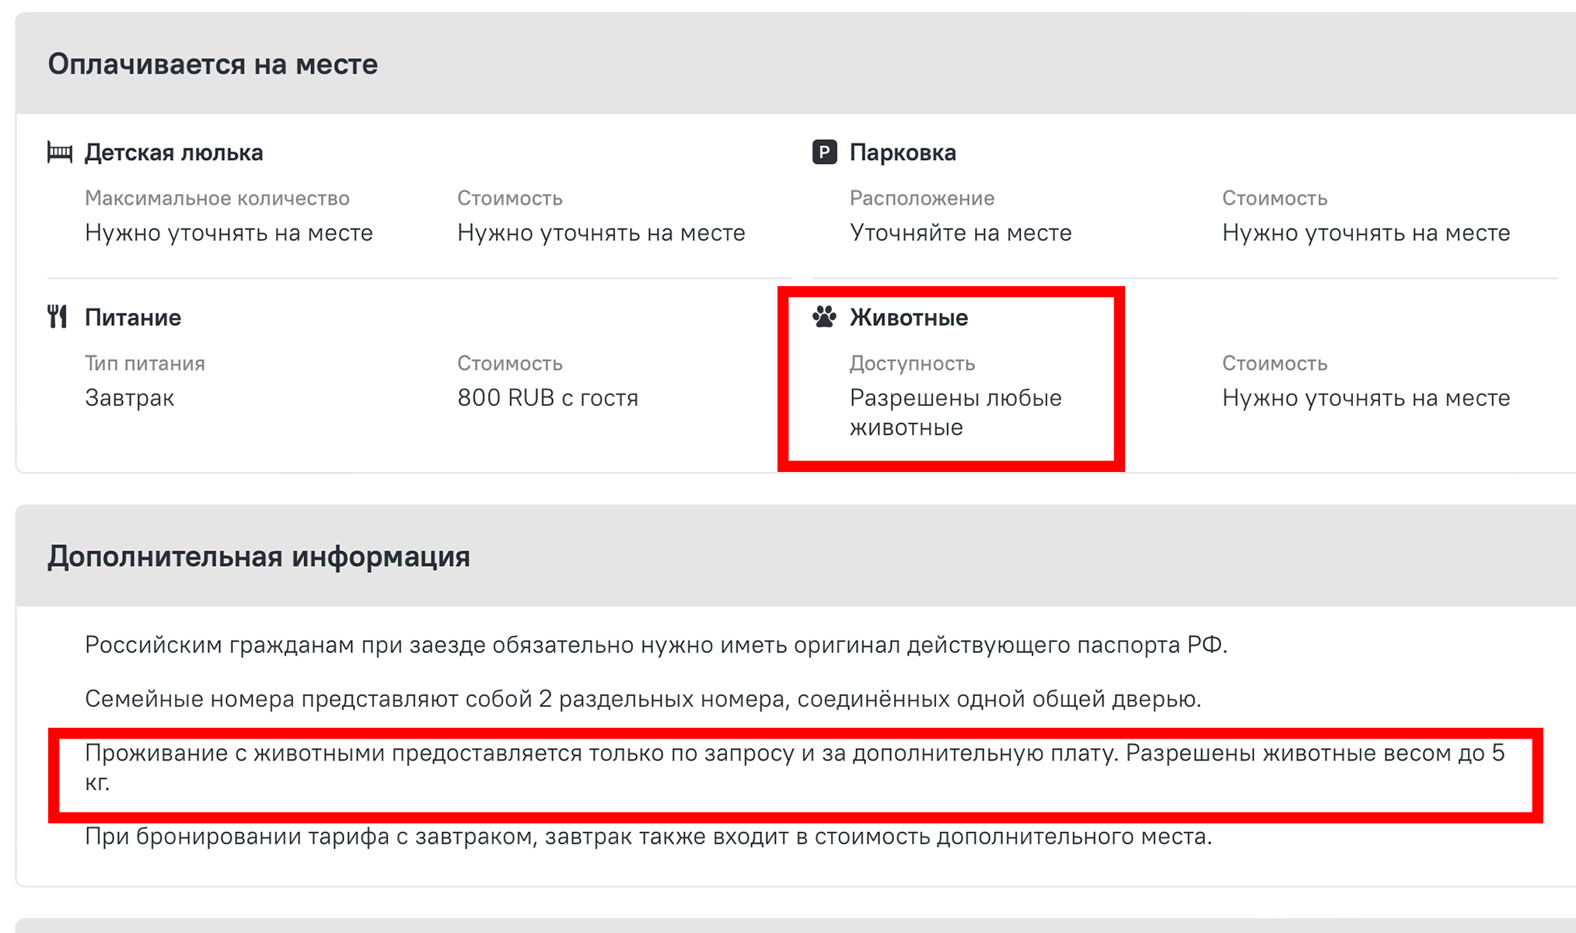Click the Питание title
This screenshot has width=1576, height=933.
[133, 317]
